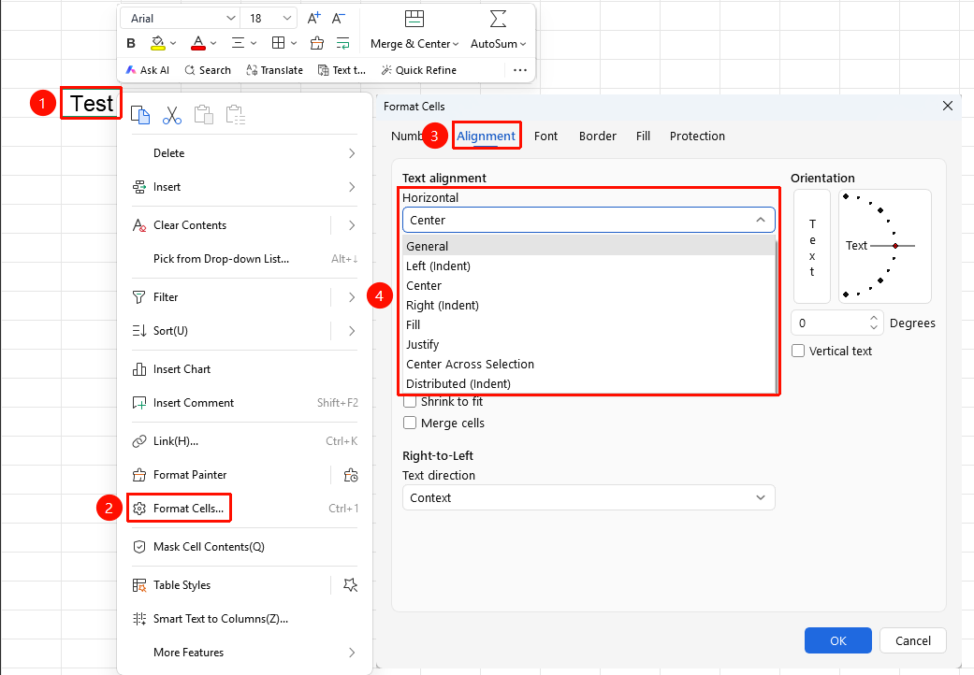The image size is (974, 675).
Task: Open the Text direction Context dropdown
Action: 589,497
